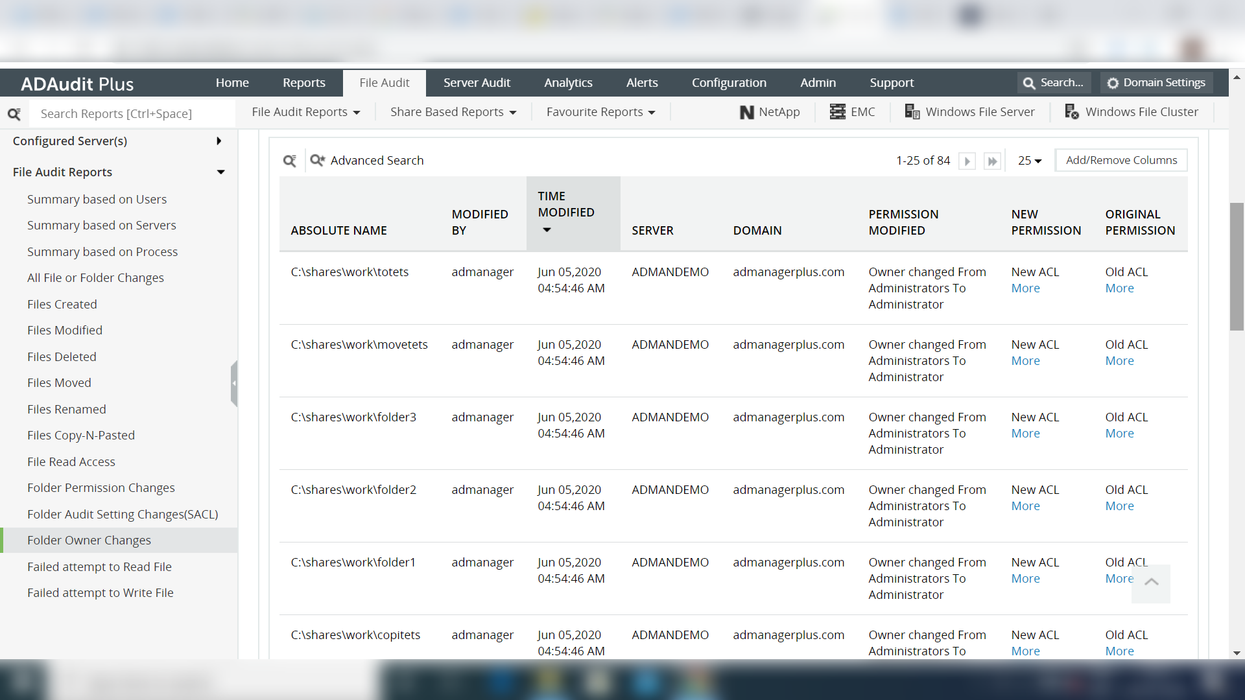Collapse the left sidebar handle
1245x700 pixels.
point(234,383)
